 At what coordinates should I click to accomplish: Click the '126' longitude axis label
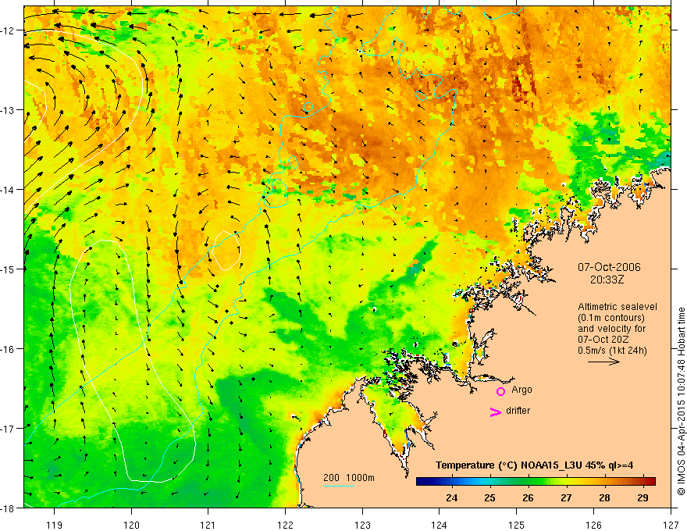(x=593, y=525)
